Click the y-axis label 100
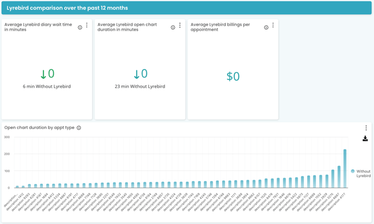This screenshot has width=374, height=224. pos(7,171)
